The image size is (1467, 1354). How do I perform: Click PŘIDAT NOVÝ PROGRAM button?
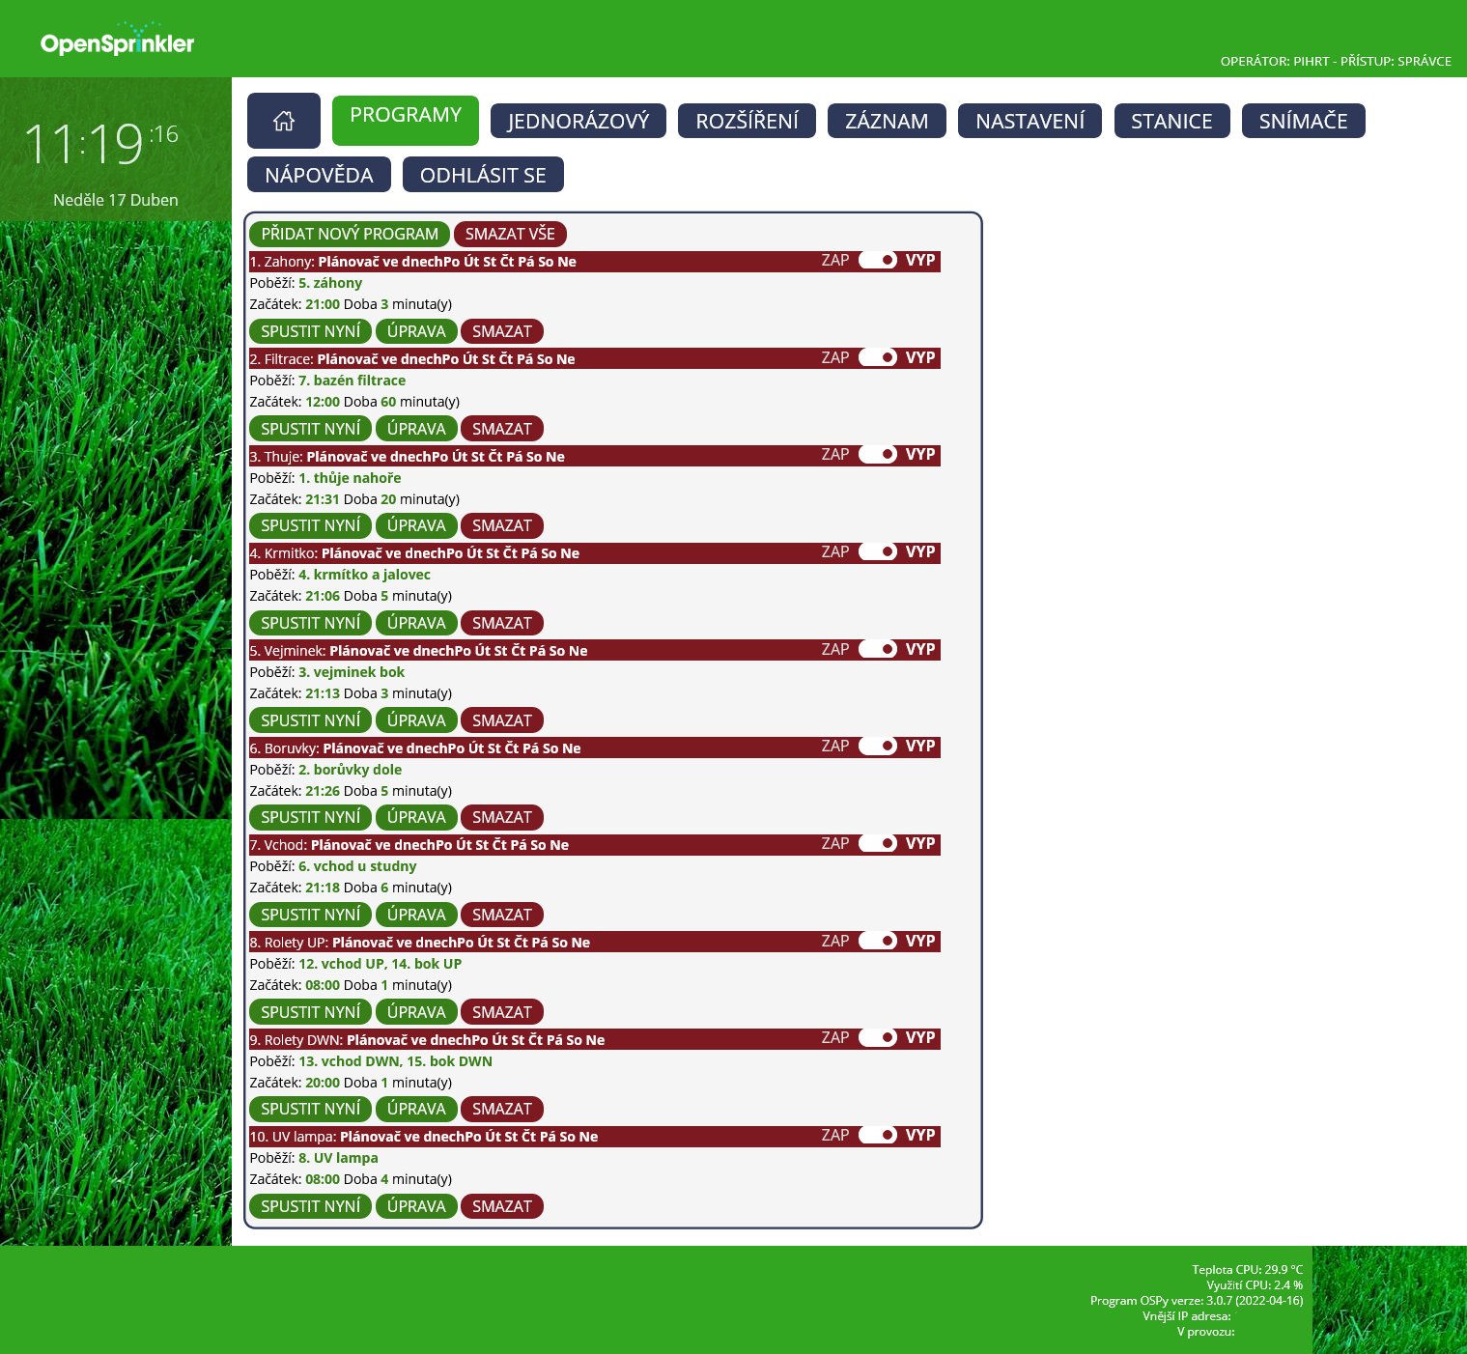tap(350, 234)
